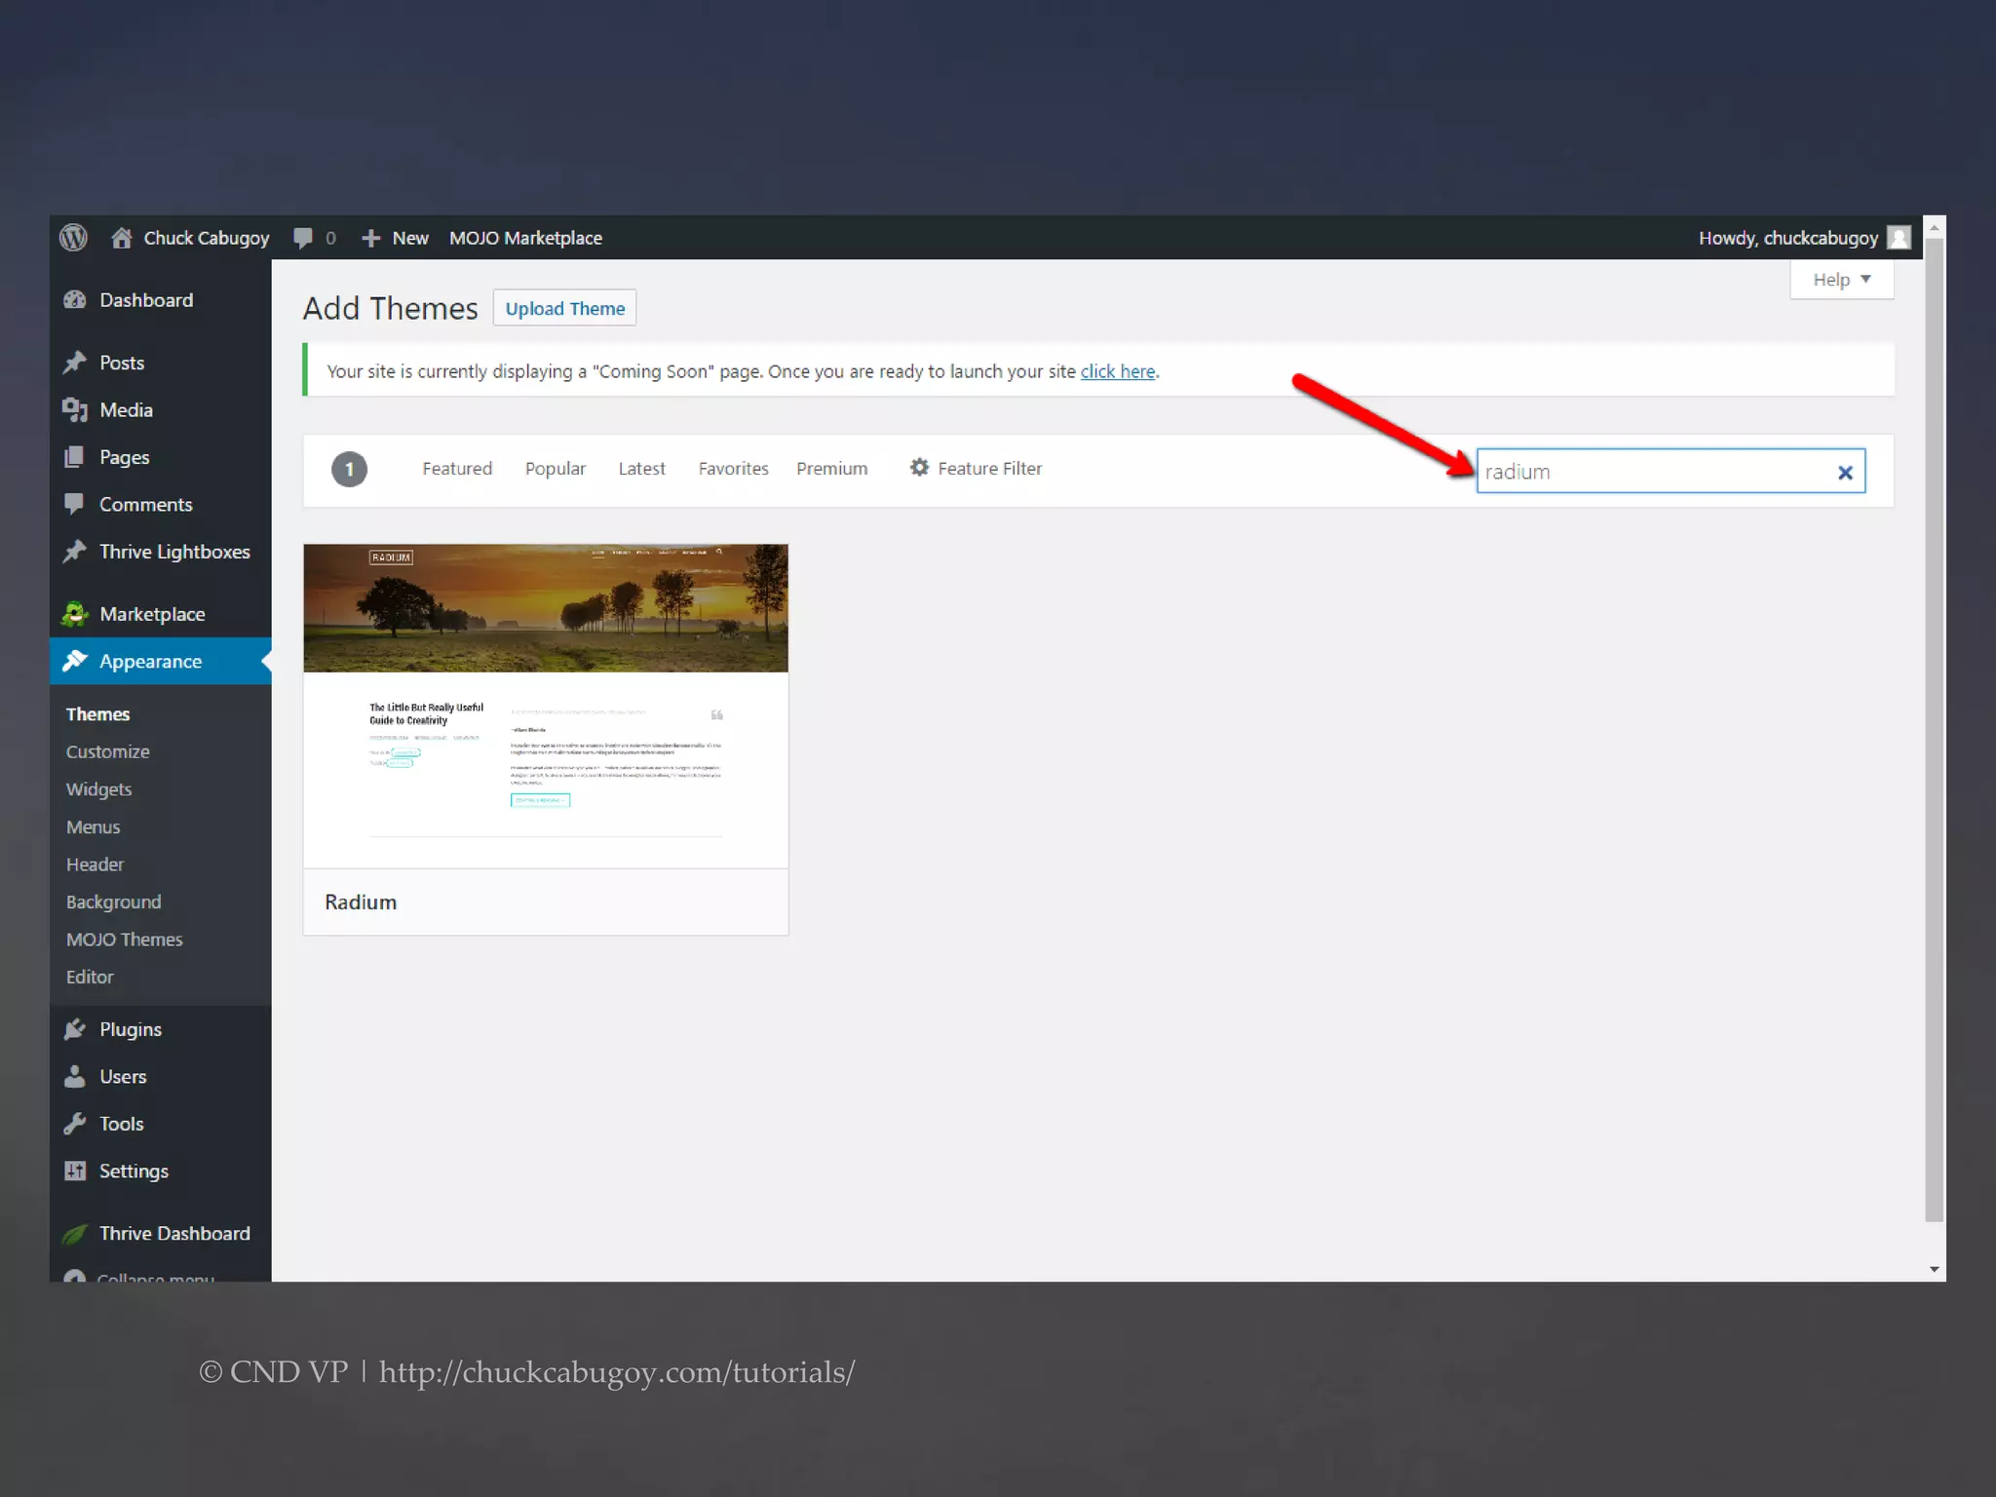
Task: Click the Marketplace green mascot icon
Action: point(75,614)
